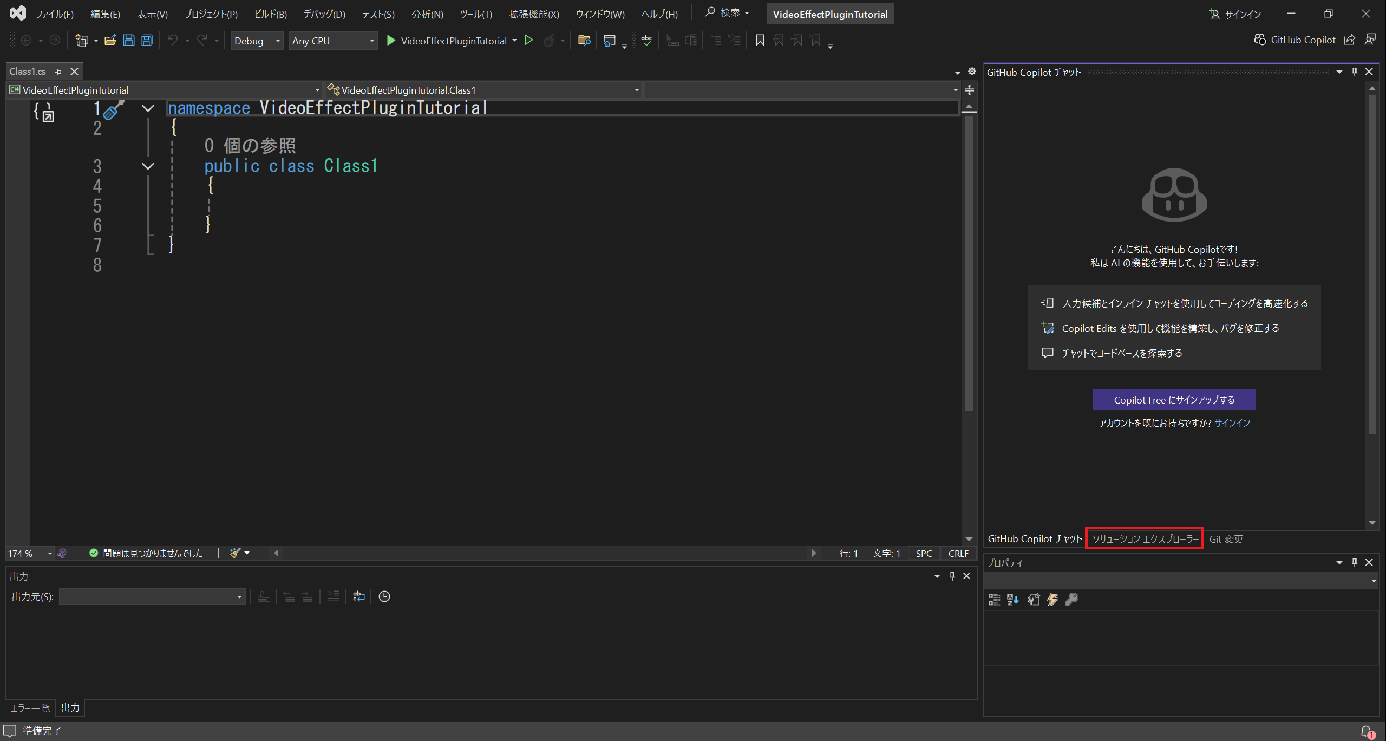Toggle word wrap in the output pane
This screenshot has height=741, width=1386.
tap(359, 596)
